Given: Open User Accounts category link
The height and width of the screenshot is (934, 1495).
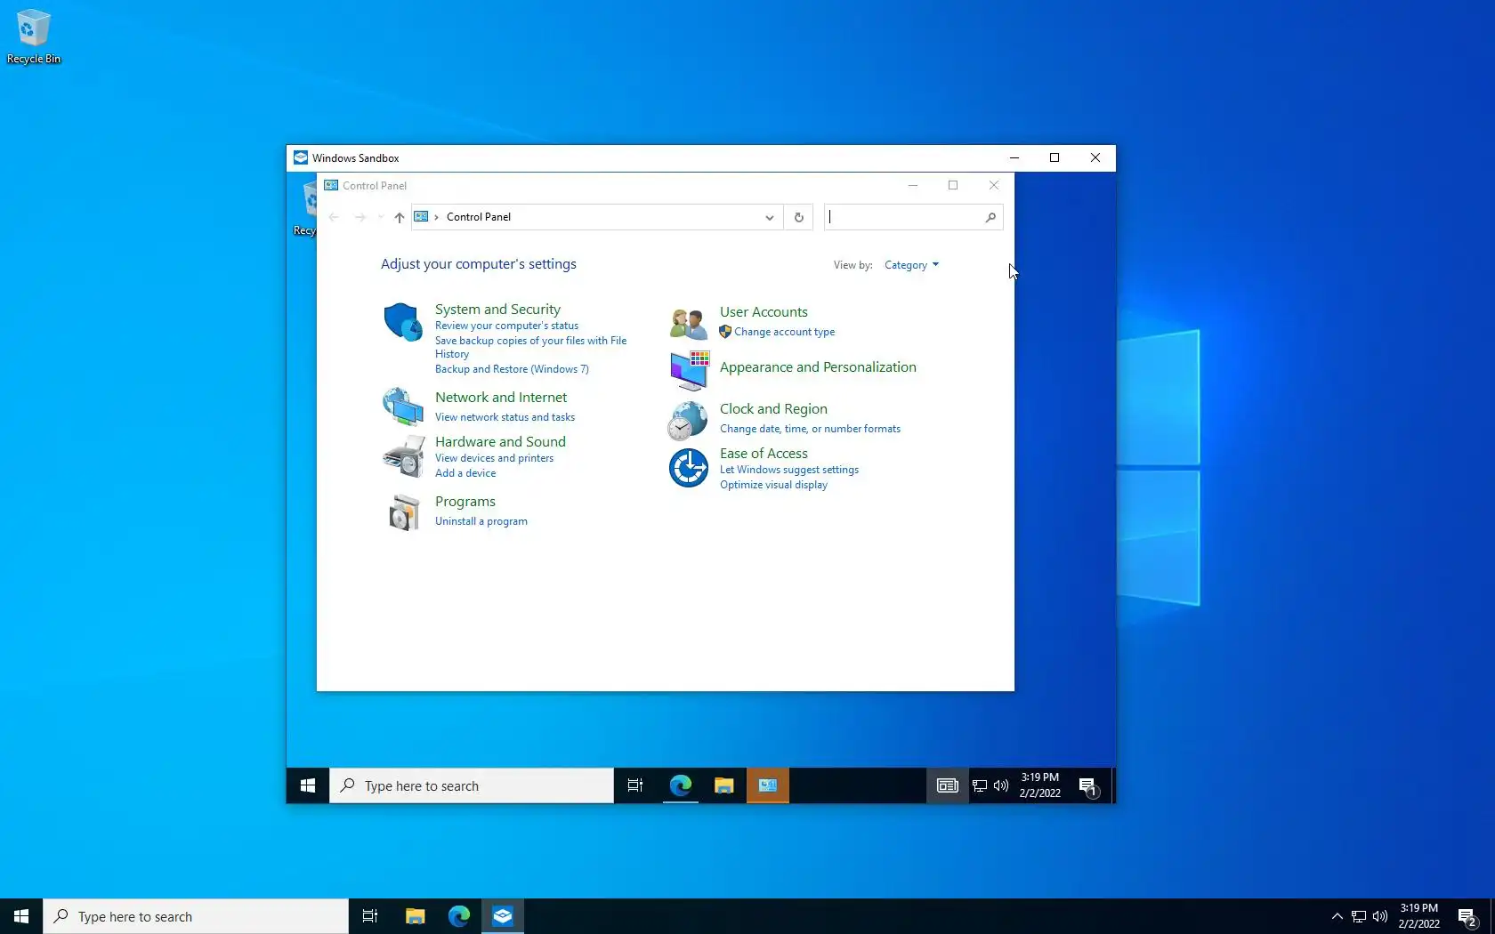Looking at the screenshot, I should pos(764,312).
